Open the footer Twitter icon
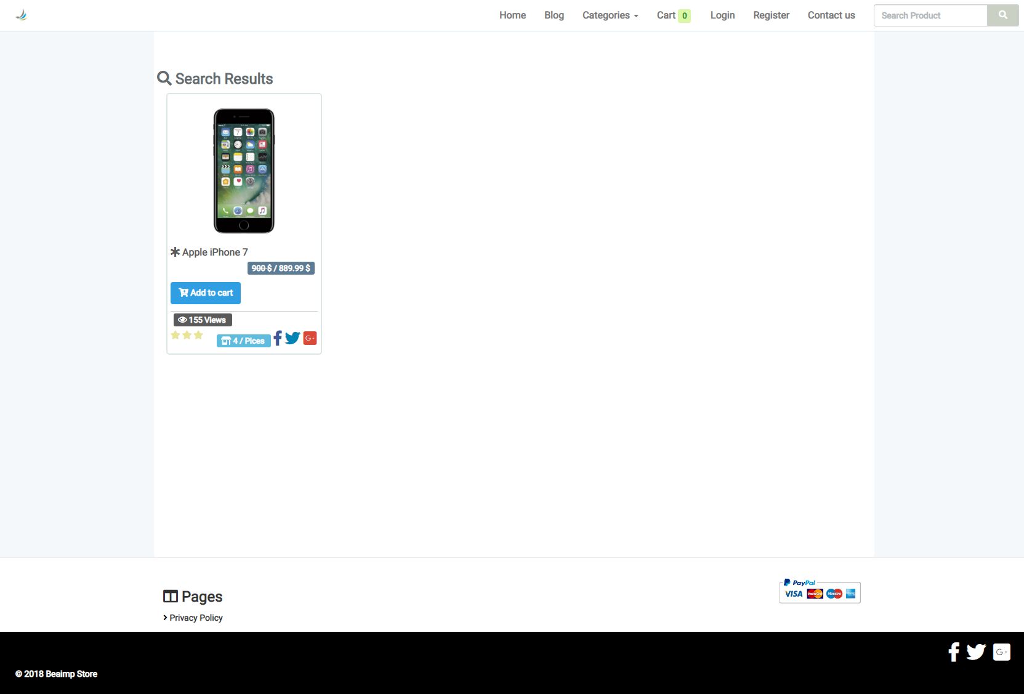Screen dimensions: 1024x694 click(x=976, y=652)
